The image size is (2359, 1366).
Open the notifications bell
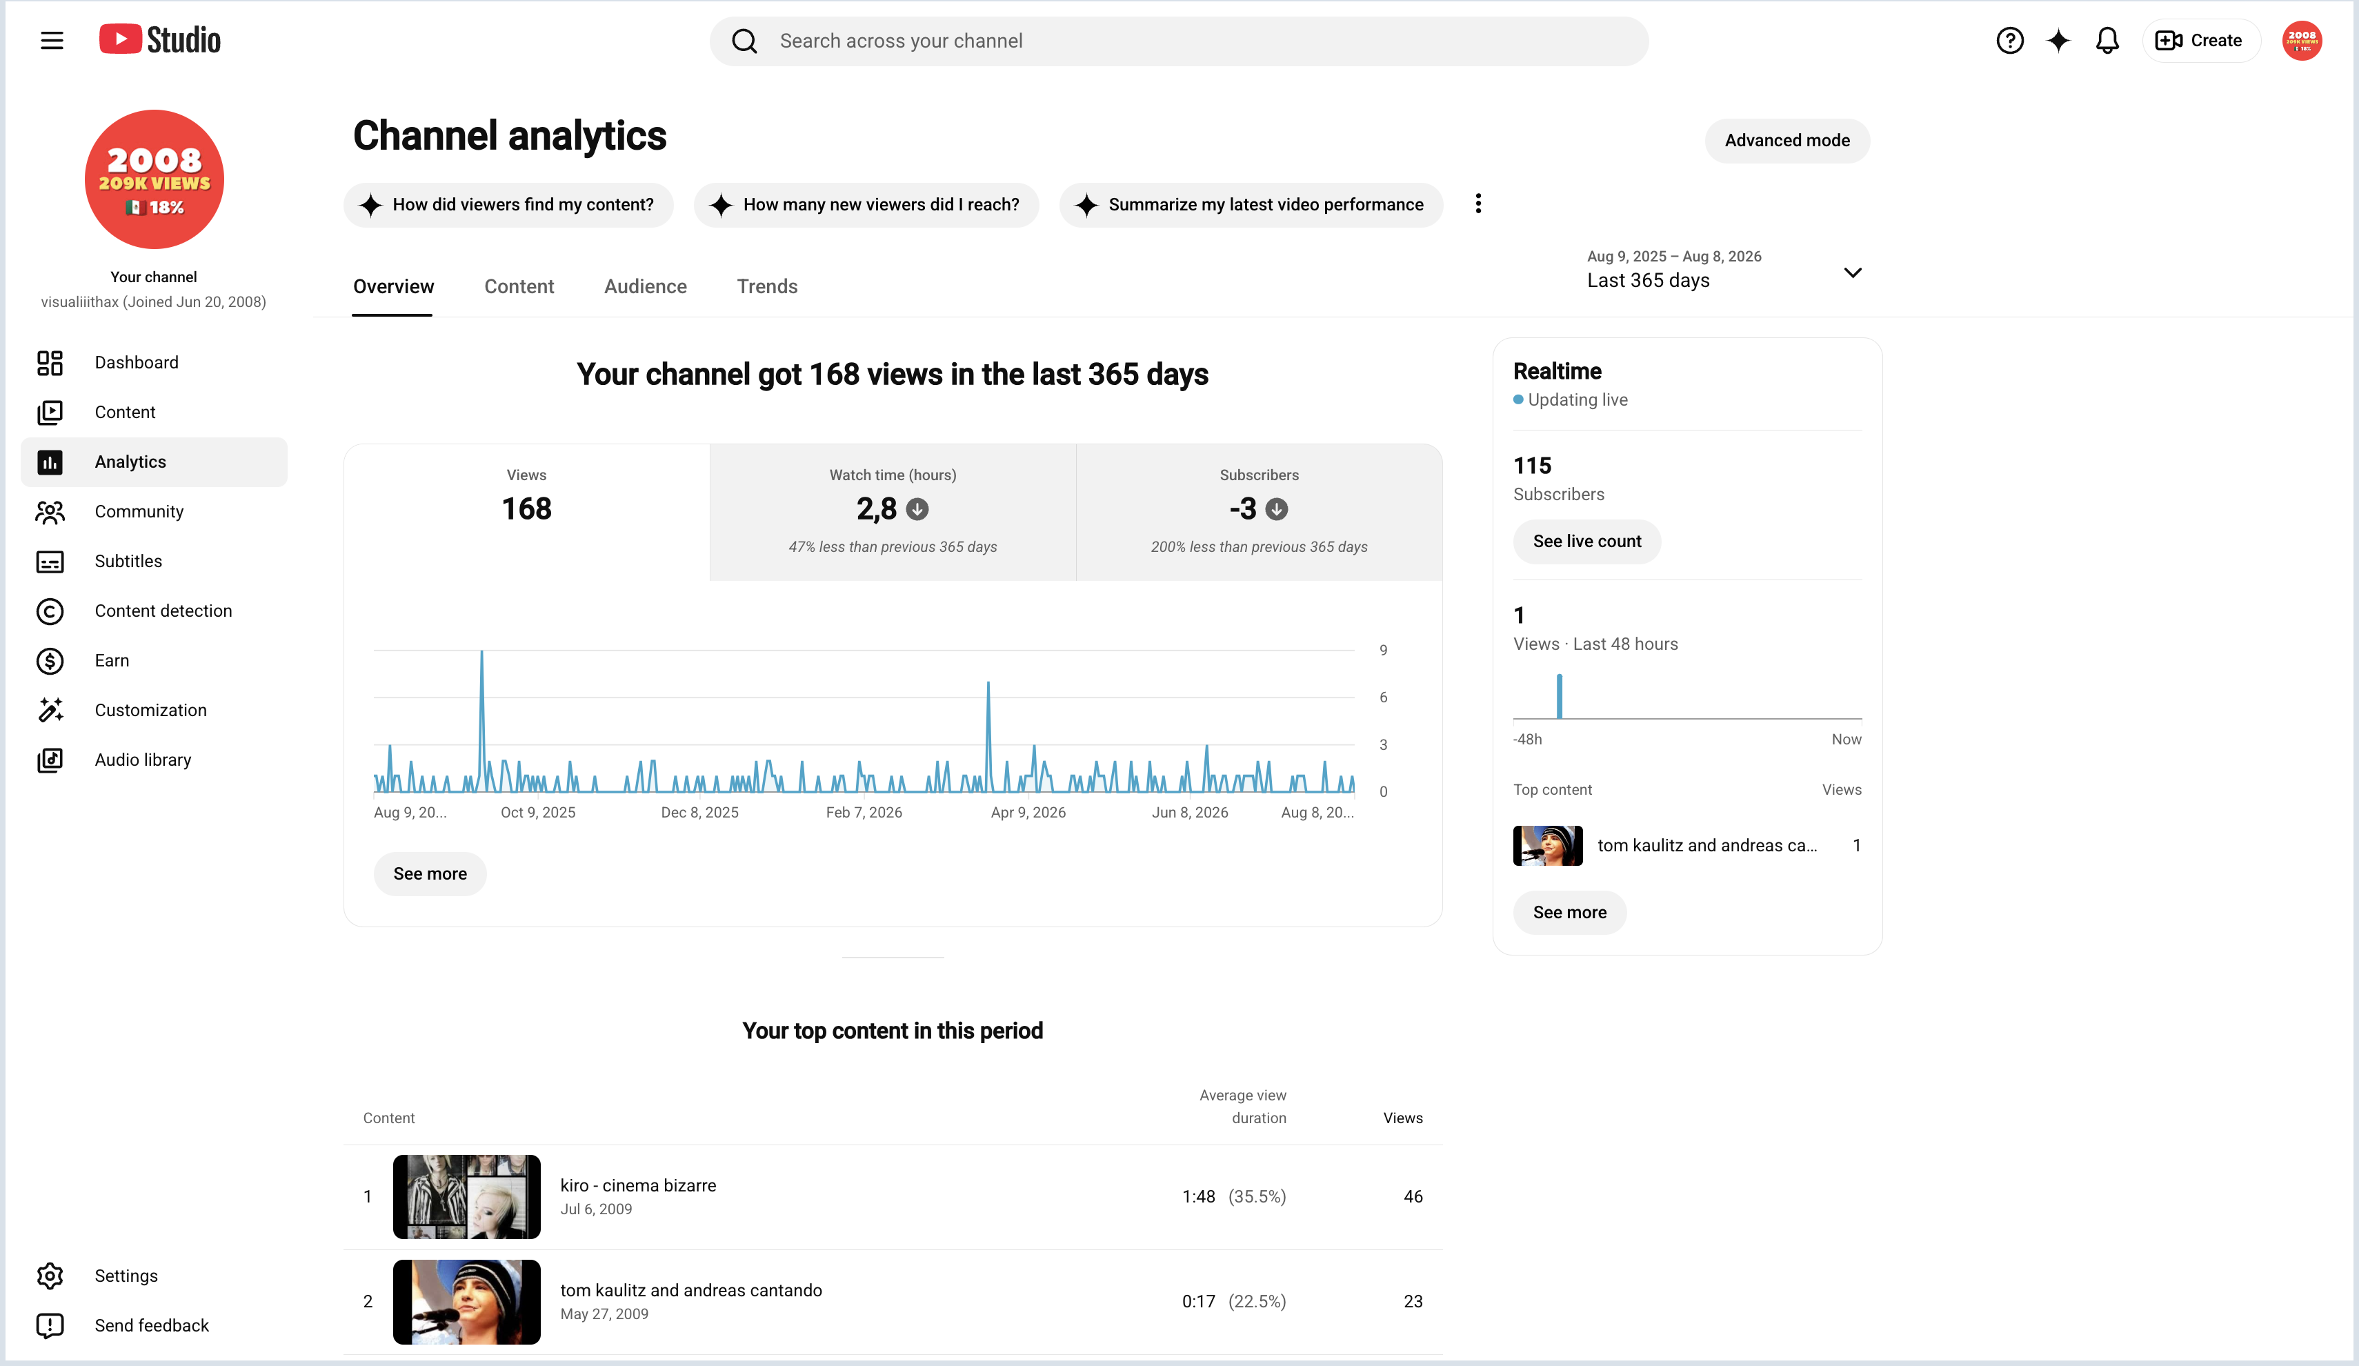coord(2107,40)
